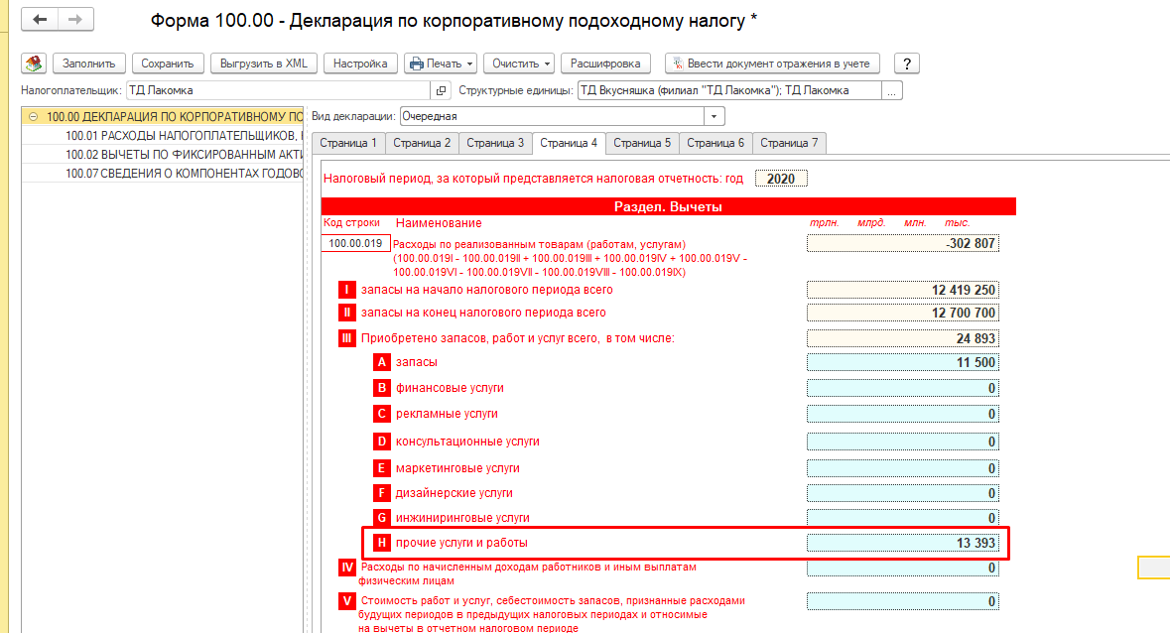
Task: Collapse the 100.00 ДЕКЛАРАЦИЯ tree node
Action: [33, 116]
